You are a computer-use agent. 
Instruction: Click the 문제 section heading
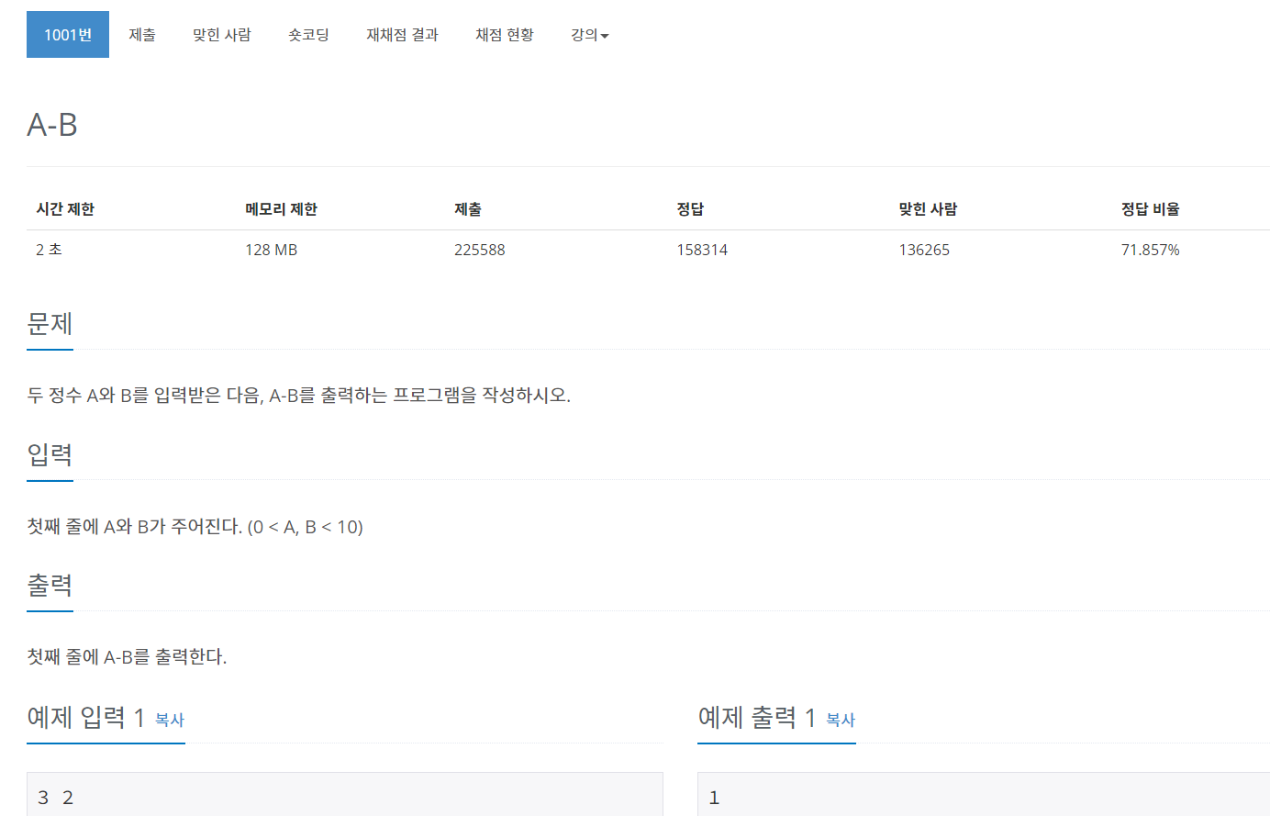pos(50,324)
